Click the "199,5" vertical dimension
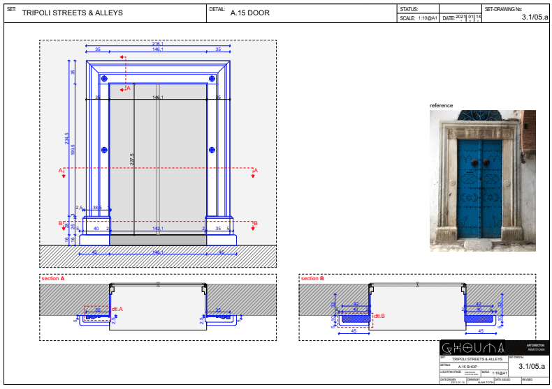The height and width of the screenshot is (389, 552). (73, 150)
